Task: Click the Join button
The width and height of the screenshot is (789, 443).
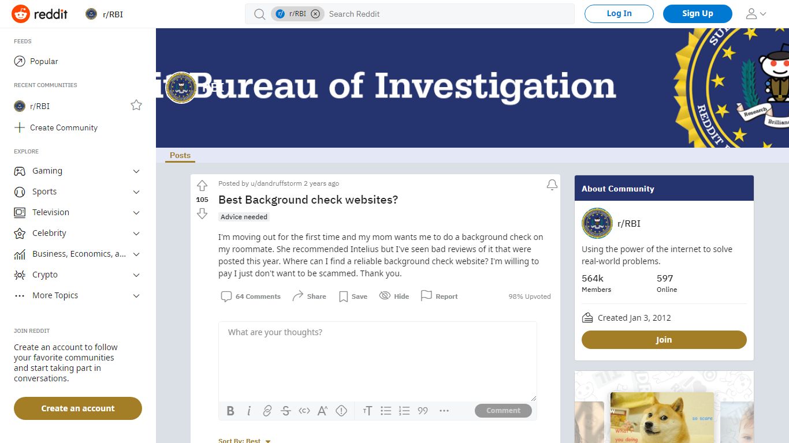Action: click(x=664, y=340)
